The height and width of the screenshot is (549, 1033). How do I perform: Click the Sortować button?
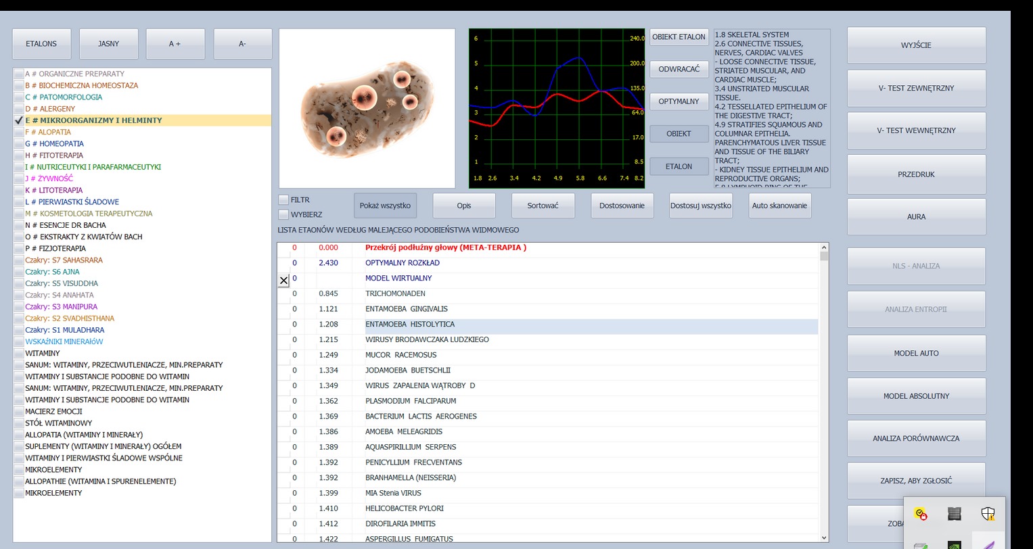coord(543,206)
